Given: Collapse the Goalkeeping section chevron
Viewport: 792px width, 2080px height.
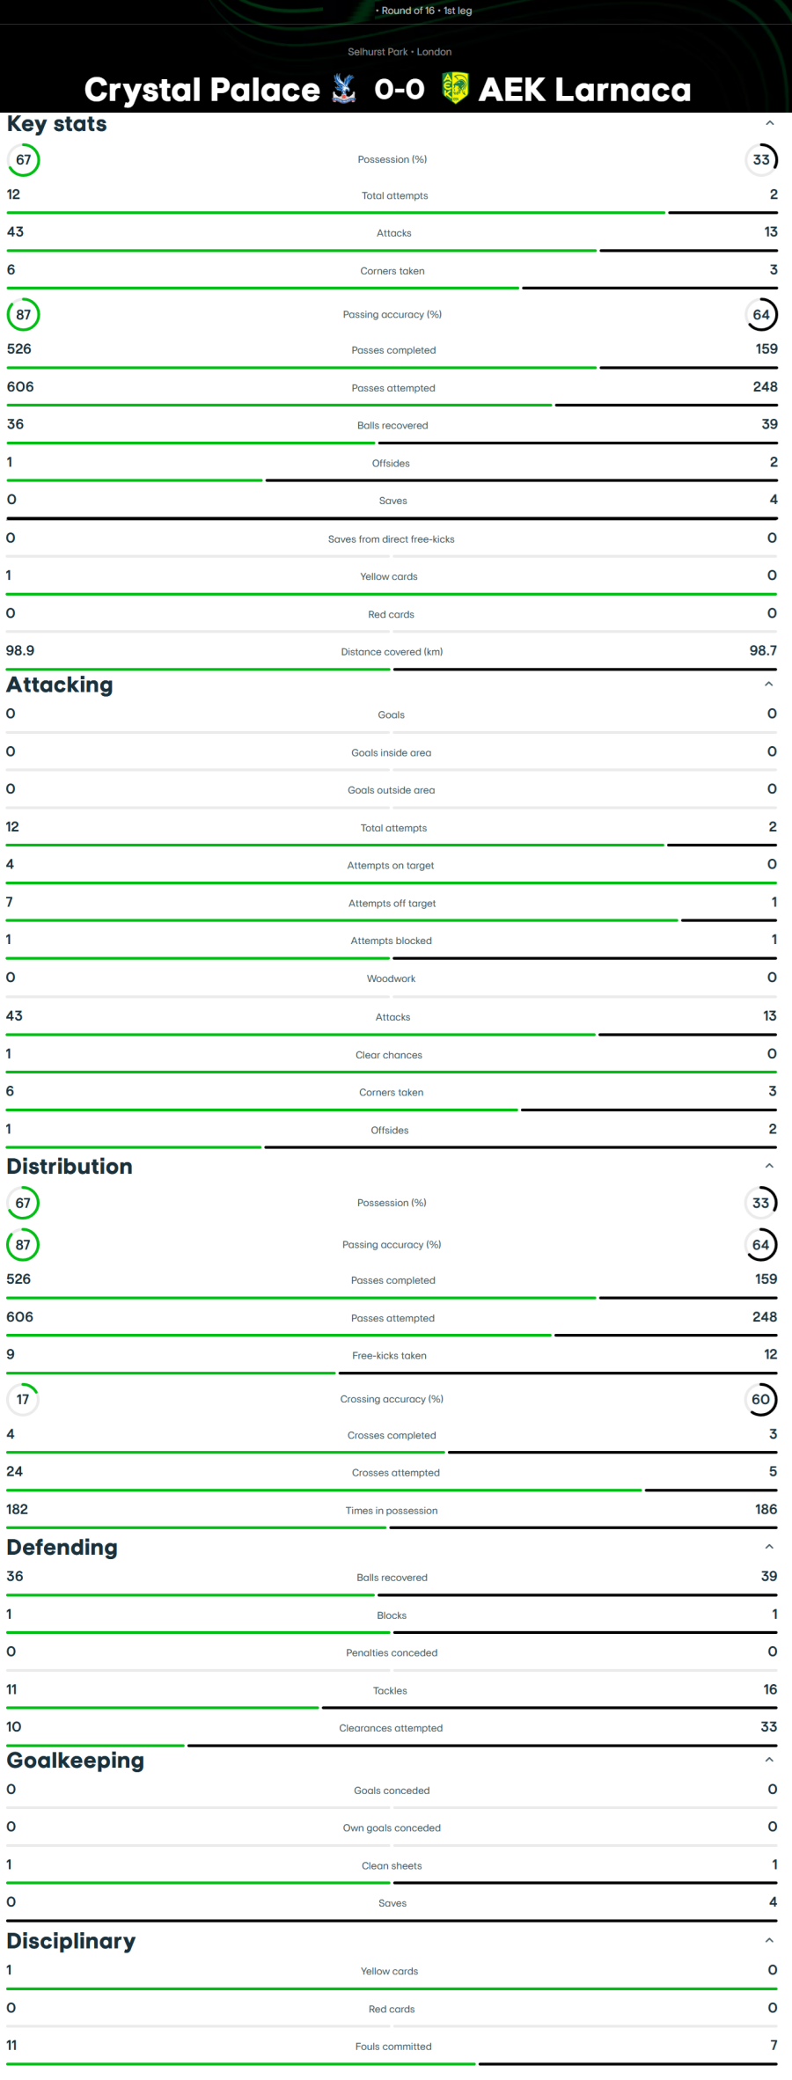Looking at the screenshot, I should (769, 1760).
